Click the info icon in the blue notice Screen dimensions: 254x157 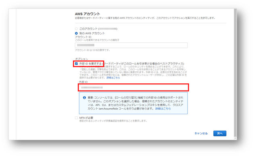click(x=84, y=98)
